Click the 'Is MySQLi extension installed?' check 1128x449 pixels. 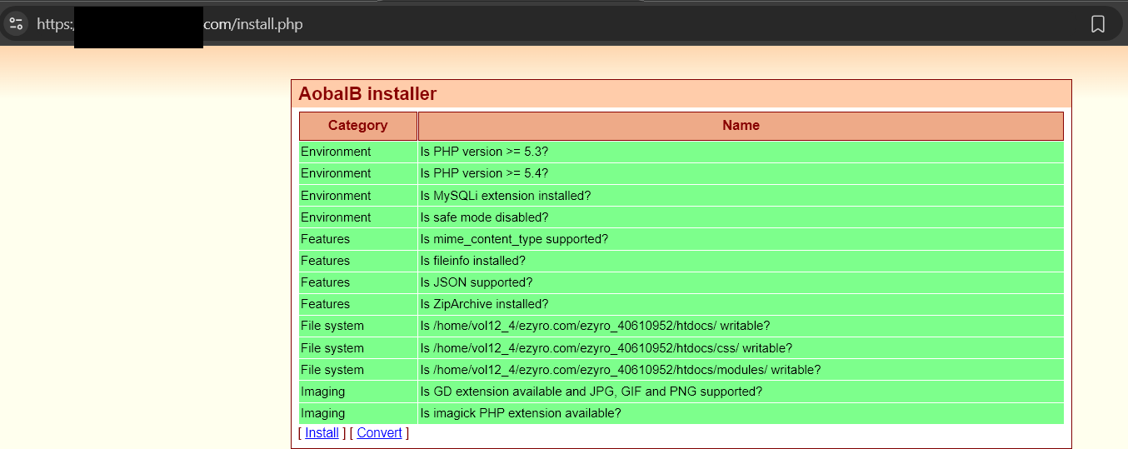click(x=505, y=196)
